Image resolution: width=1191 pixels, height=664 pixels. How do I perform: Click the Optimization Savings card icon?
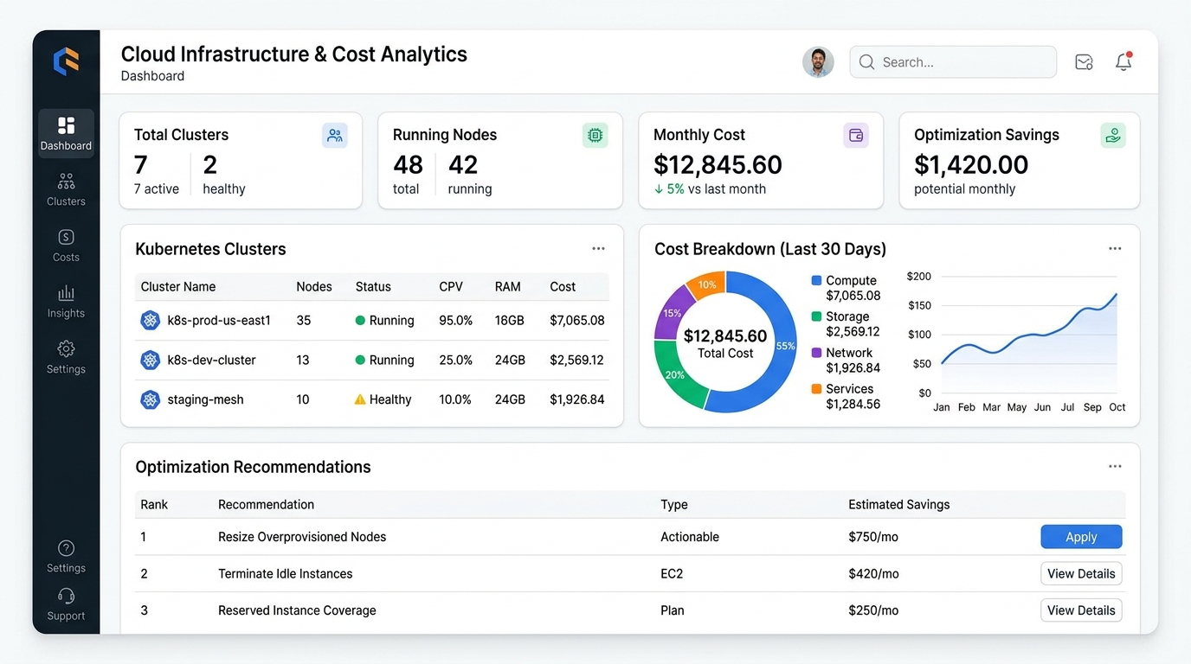1113,136
